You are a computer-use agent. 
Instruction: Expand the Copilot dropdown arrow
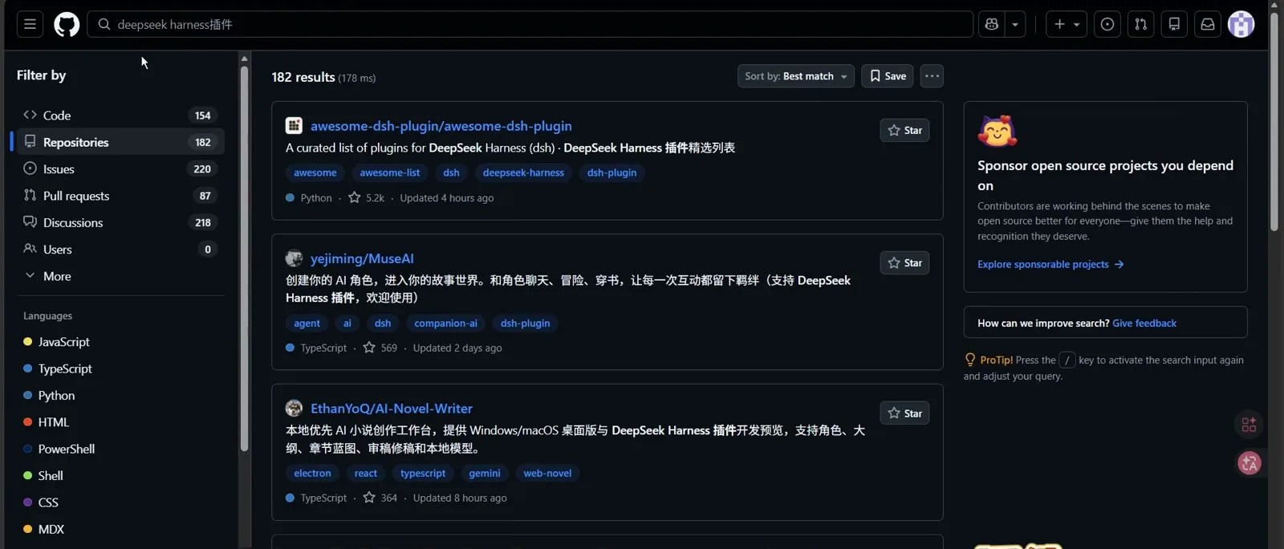pyautogui.click(x=1015, y=24)
